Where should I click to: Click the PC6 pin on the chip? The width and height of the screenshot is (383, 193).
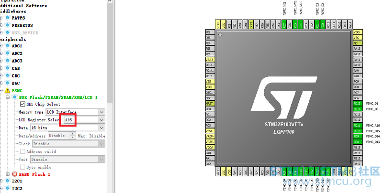tap(358, 98)
